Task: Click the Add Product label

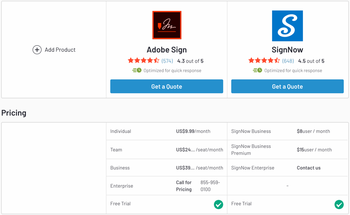Action: pos(60,50)
